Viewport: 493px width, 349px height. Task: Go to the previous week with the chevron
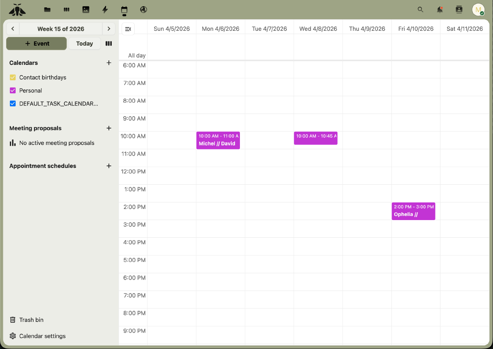coord(13,29)
